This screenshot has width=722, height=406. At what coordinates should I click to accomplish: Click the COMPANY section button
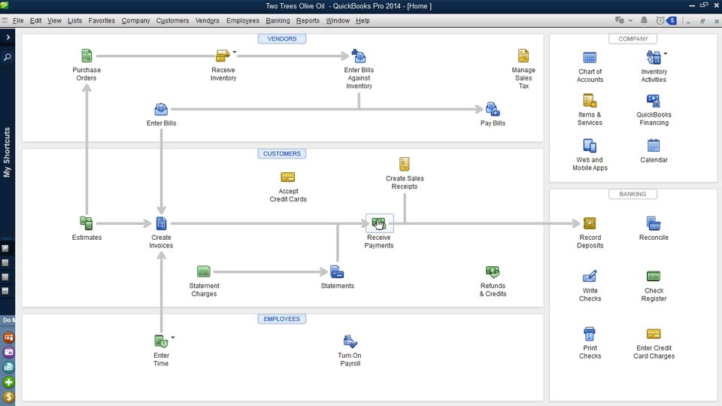click(633, 38)
